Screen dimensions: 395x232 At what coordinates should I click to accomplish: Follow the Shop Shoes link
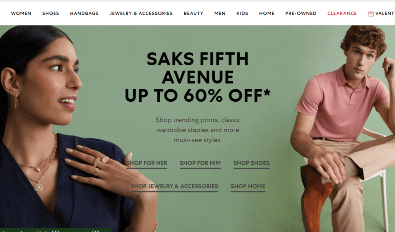pyautogui.click(x=251, y=163)
